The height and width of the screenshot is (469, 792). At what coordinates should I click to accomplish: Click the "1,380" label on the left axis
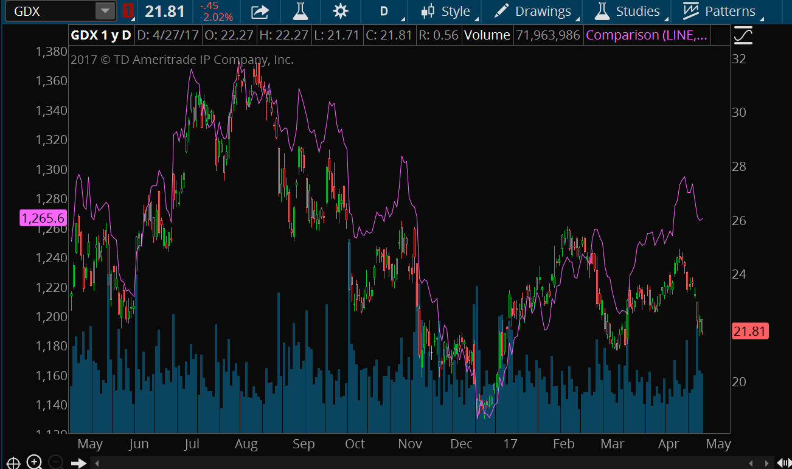click(x=51, y=52)
